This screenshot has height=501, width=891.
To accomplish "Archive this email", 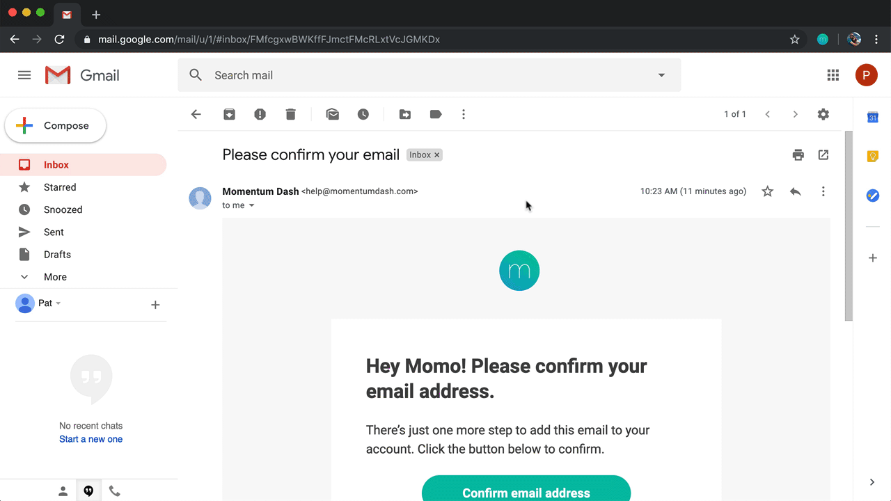I will pyautogui.click(x=229, y=114).
